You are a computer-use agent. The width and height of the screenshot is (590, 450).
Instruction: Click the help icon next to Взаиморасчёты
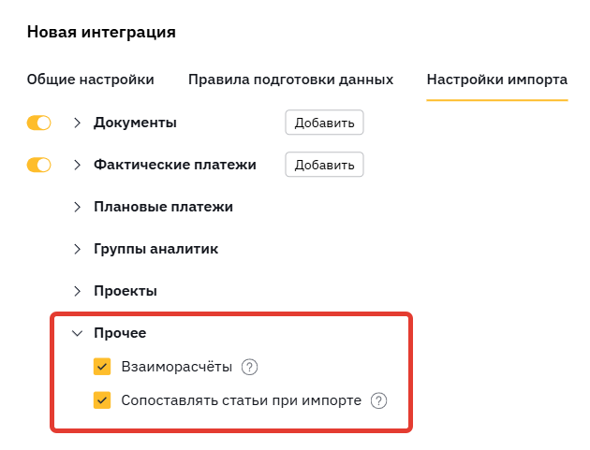click(x=249, y=367)
